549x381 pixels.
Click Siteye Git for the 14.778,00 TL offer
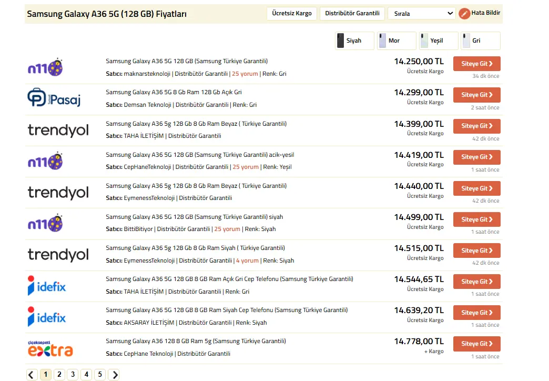(x=476, y=344)
